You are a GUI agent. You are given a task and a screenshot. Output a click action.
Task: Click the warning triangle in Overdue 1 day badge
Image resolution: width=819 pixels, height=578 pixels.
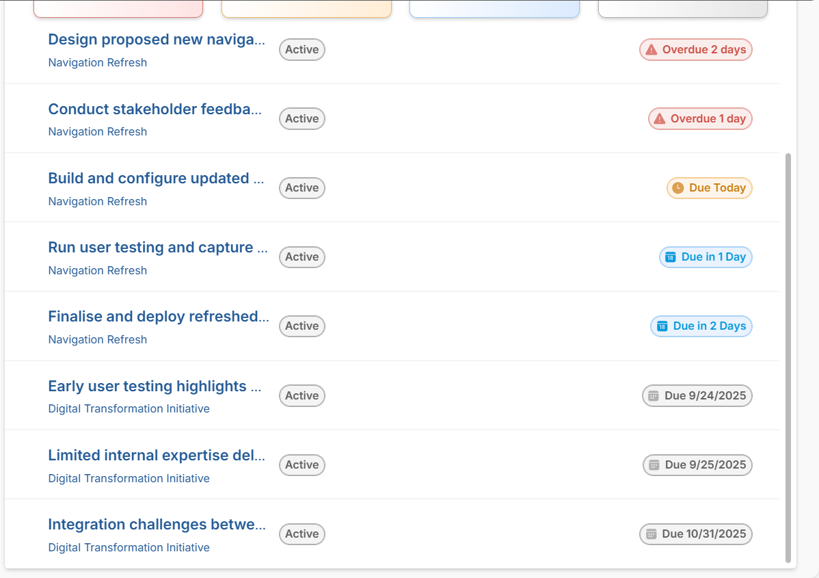(x=659, y=119)
